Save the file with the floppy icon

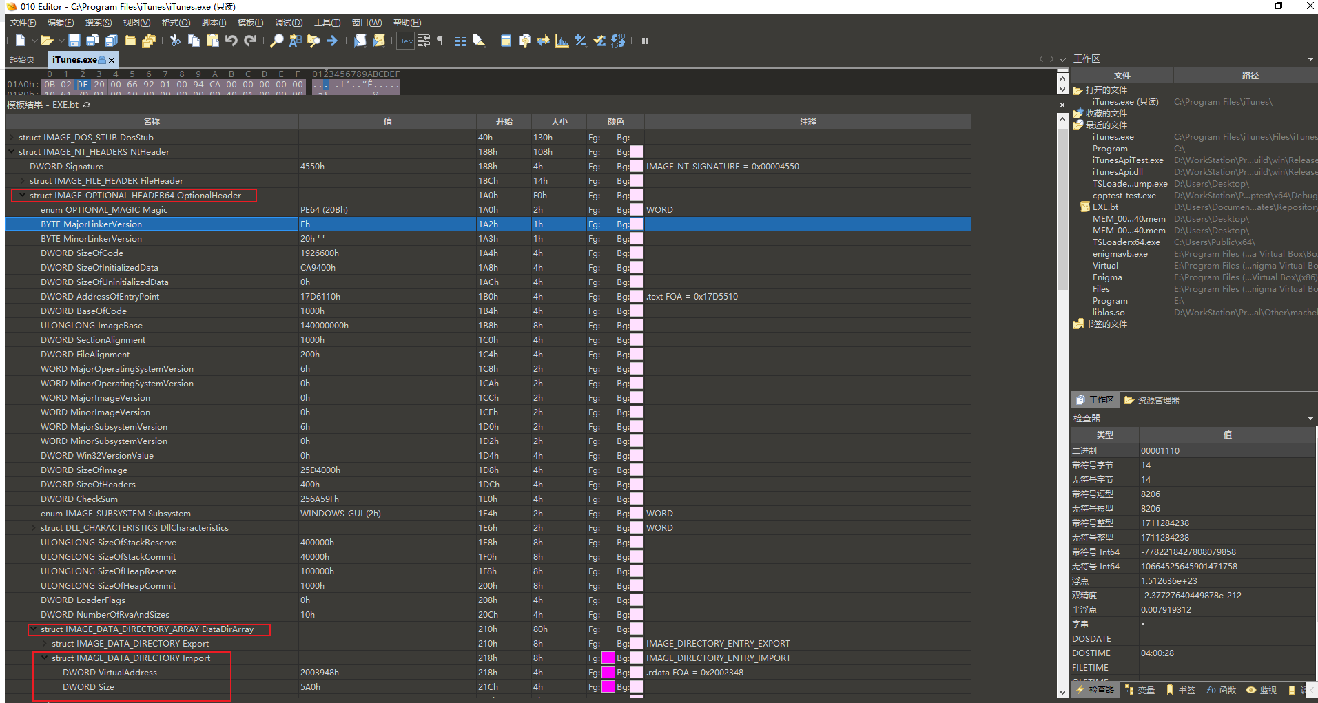click(x=74, y=41)
